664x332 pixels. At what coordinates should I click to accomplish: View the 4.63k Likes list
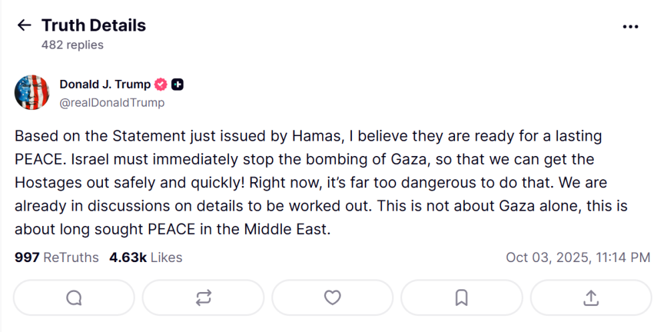[x=146, y=257]
